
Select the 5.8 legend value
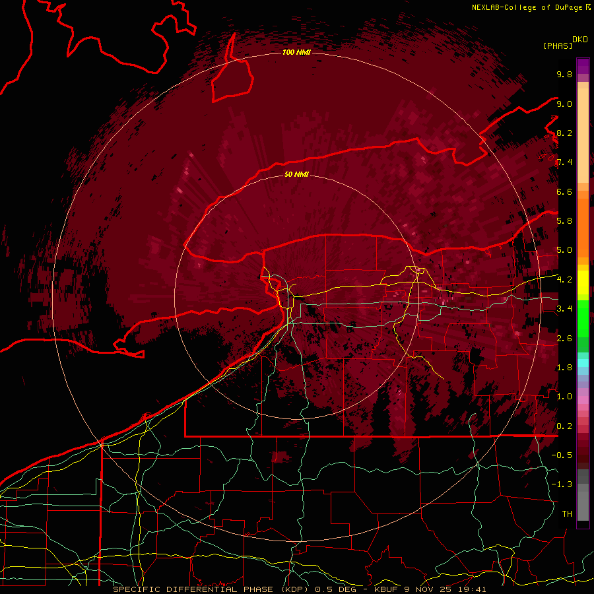[564, 221]
